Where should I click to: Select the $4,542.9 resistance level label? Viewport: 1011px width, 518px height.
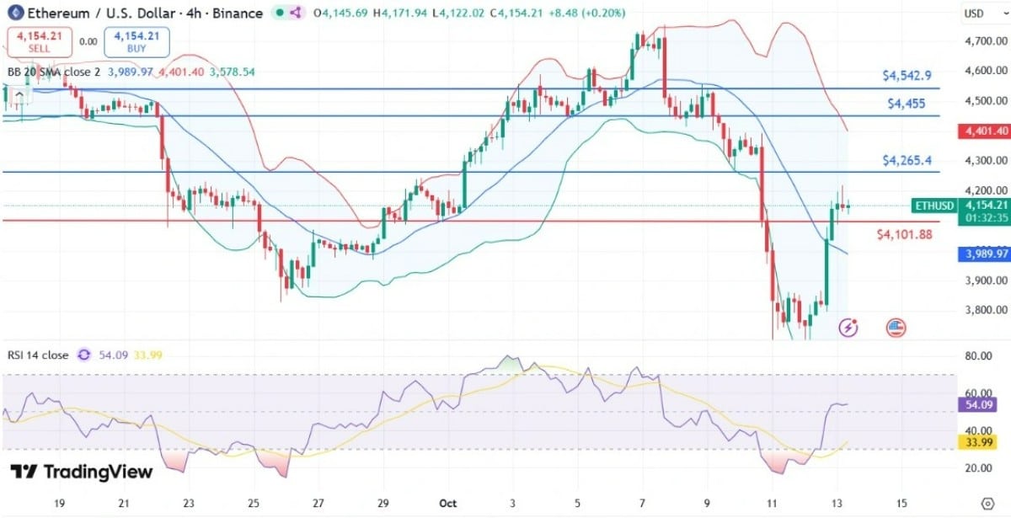point(907,76)
